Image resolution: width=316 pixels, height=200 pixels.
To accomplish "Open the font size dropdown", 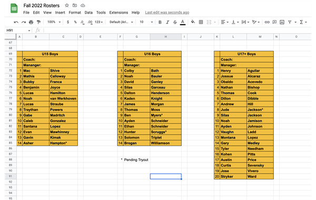I will click(x=146, y=22).
